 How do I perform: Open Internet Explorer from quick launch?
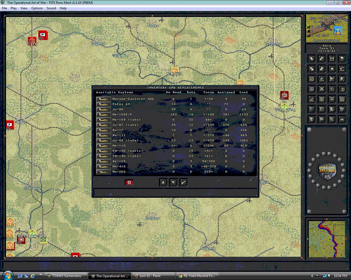point(33,276)
